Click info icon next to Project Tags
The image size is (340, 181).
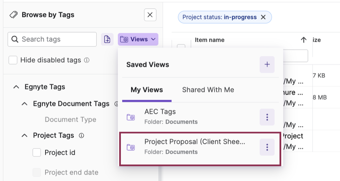point(81,136)
